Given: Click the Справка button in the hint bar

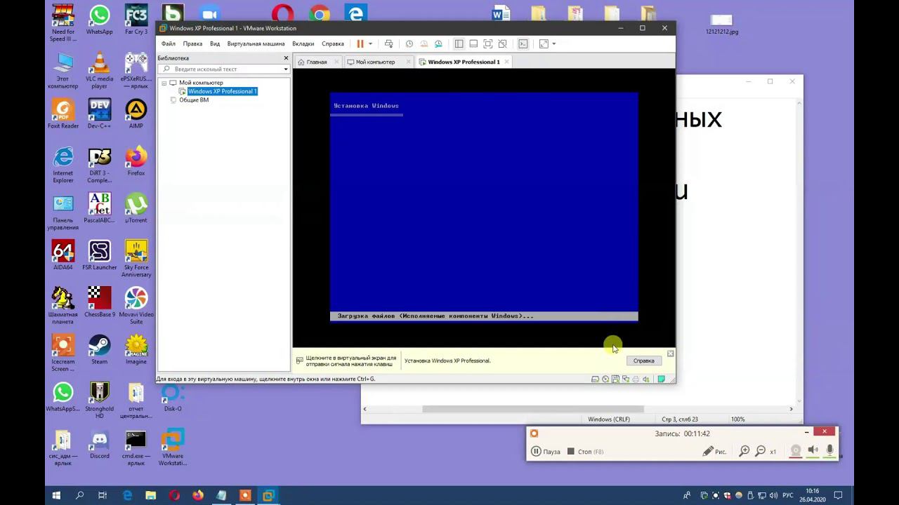Looking at the screenshot, I should point(643,361).
